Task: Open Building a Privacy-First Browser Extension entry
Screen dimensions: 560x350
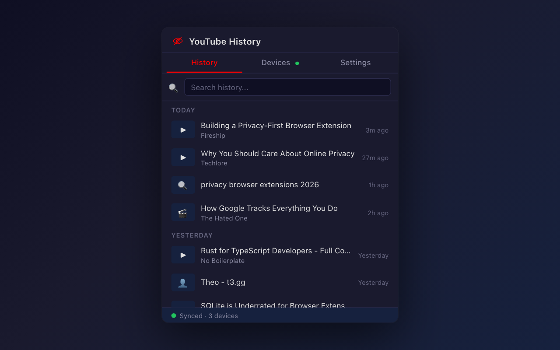Action: pos(280,130)
